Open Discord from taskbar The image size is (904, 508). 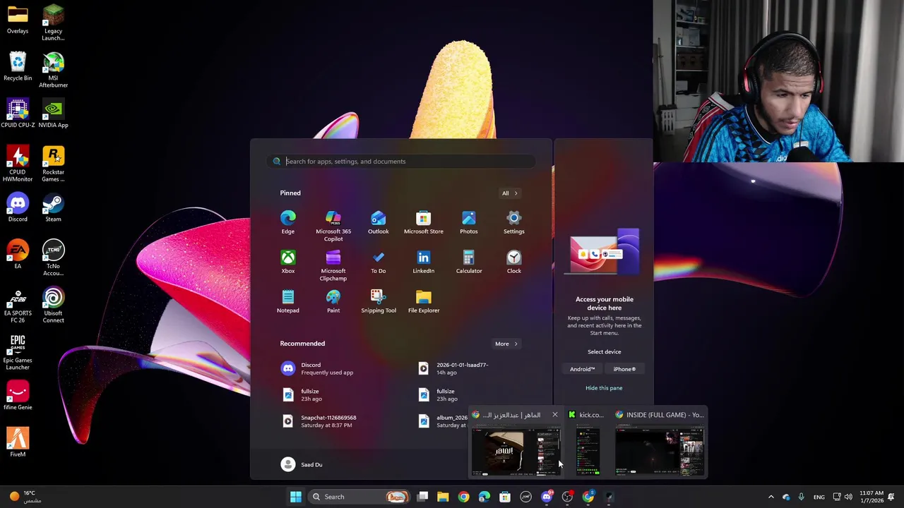546,497
